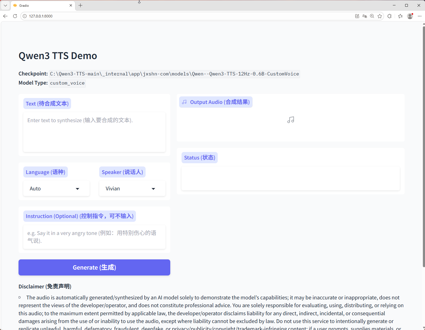Image resolution: width=425 pixels, height=330 pixels.
Task: Click the custom_voice model type text
Action: (67, 83)
